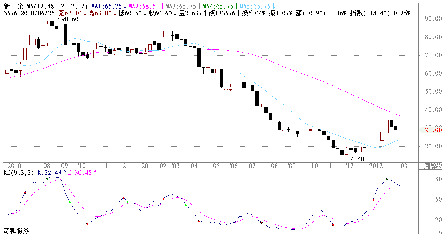Image resolution: width=445 pixels, height=237 pixels.
Task: Click the rightmost red up-arrow KD signal
Action: [373, 200]
